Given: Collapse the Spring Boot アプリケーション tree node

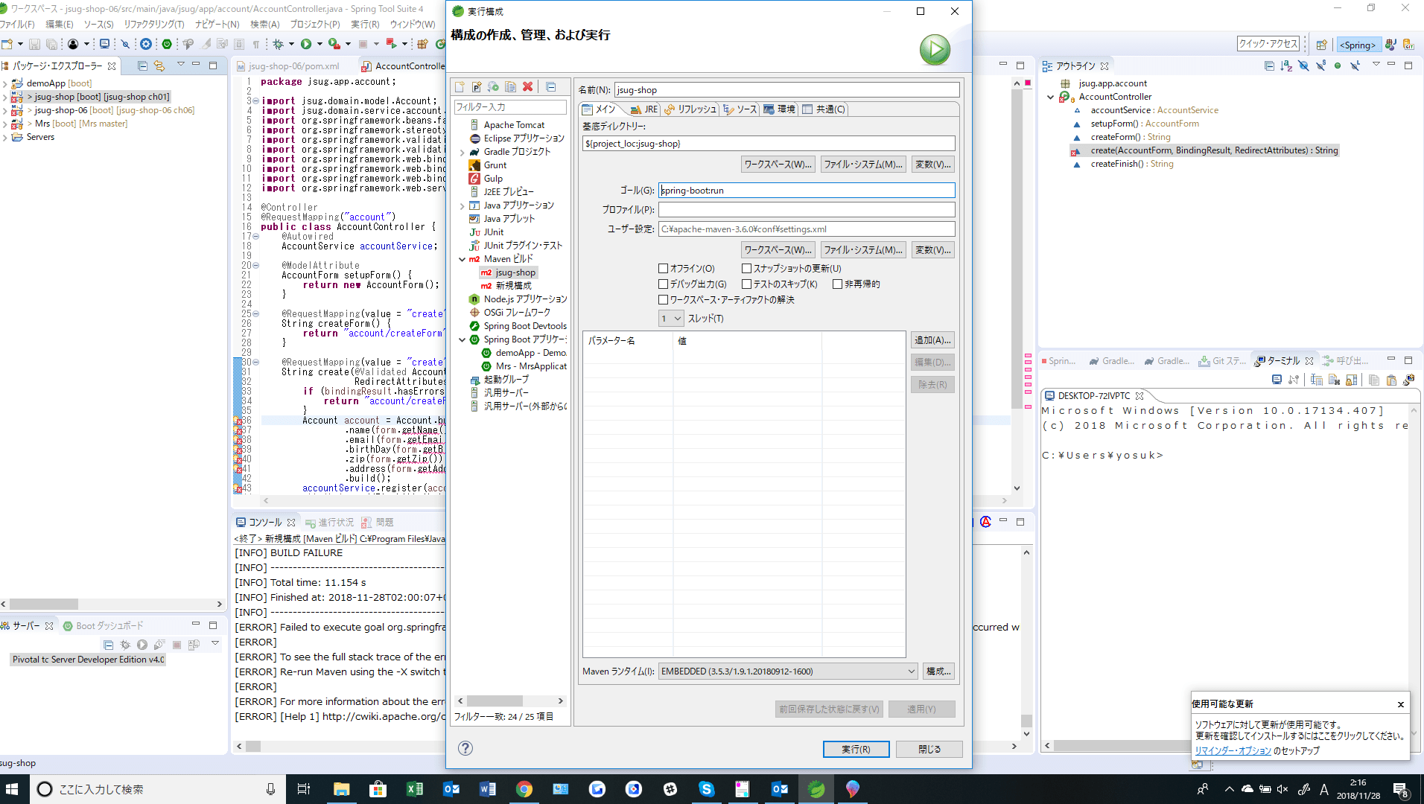Looking at the screenshot, I should pyautogui.click(x=463, y=339).
